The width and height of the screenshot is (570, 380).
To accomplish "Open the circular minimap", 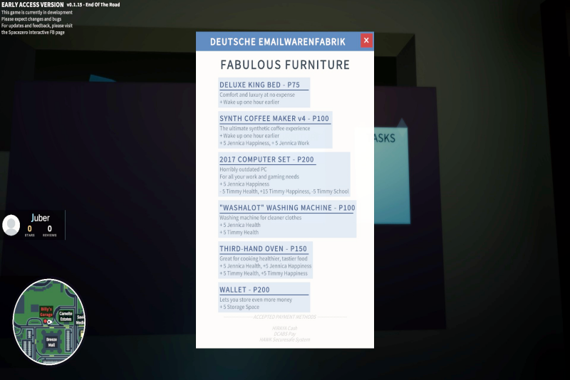I will (49, 322).
